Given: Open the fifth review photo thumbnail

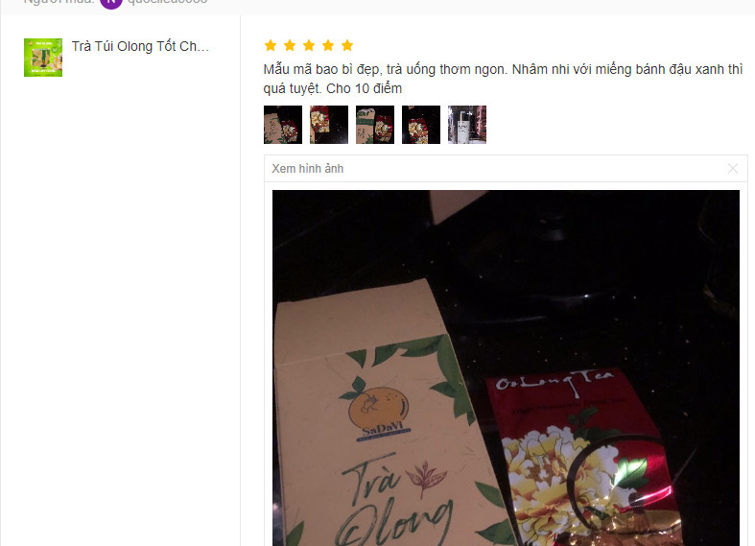Looking at the screenshot, I should coord(467,125).
